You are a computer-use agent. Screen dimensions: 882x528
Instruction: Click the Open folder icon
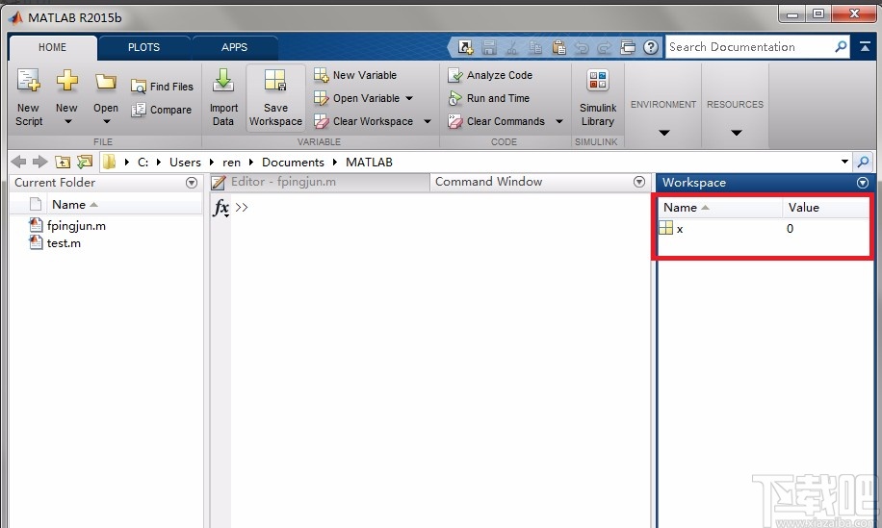106,82
